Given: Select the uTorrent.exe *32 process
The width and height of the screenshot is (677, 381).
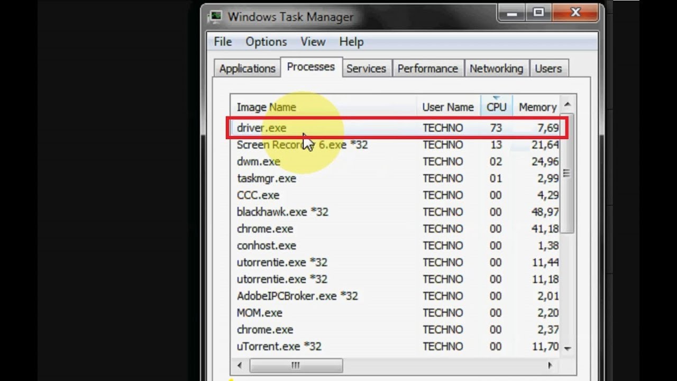Looking at the screenshot, I should (396, 347).
